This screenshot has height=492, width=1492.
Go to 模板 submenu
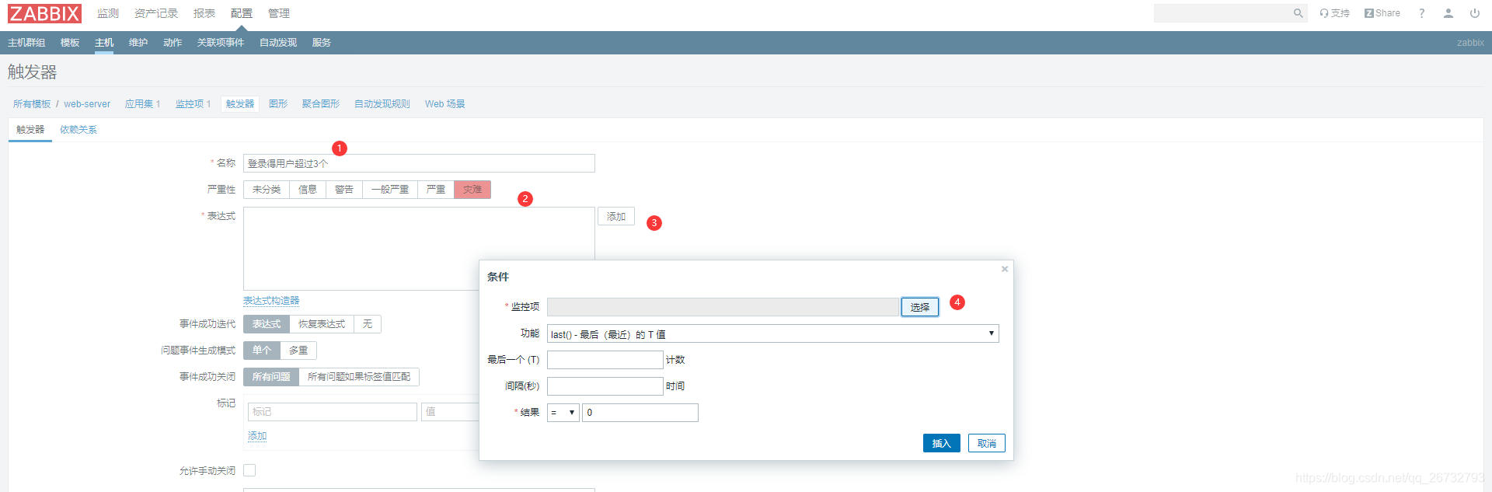pos(70,43)
